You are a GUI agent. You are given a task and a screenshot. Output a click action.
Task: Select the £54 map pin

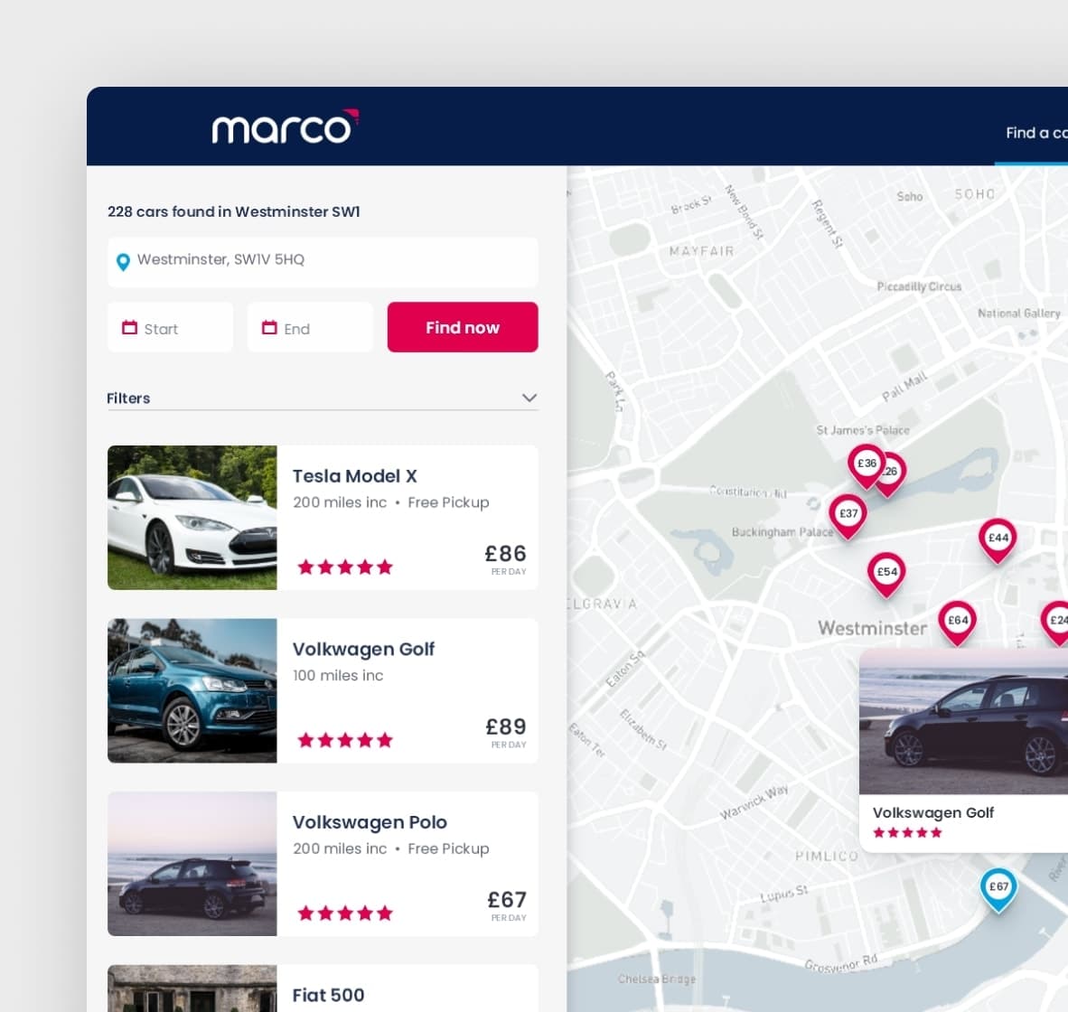pos(886,574)
